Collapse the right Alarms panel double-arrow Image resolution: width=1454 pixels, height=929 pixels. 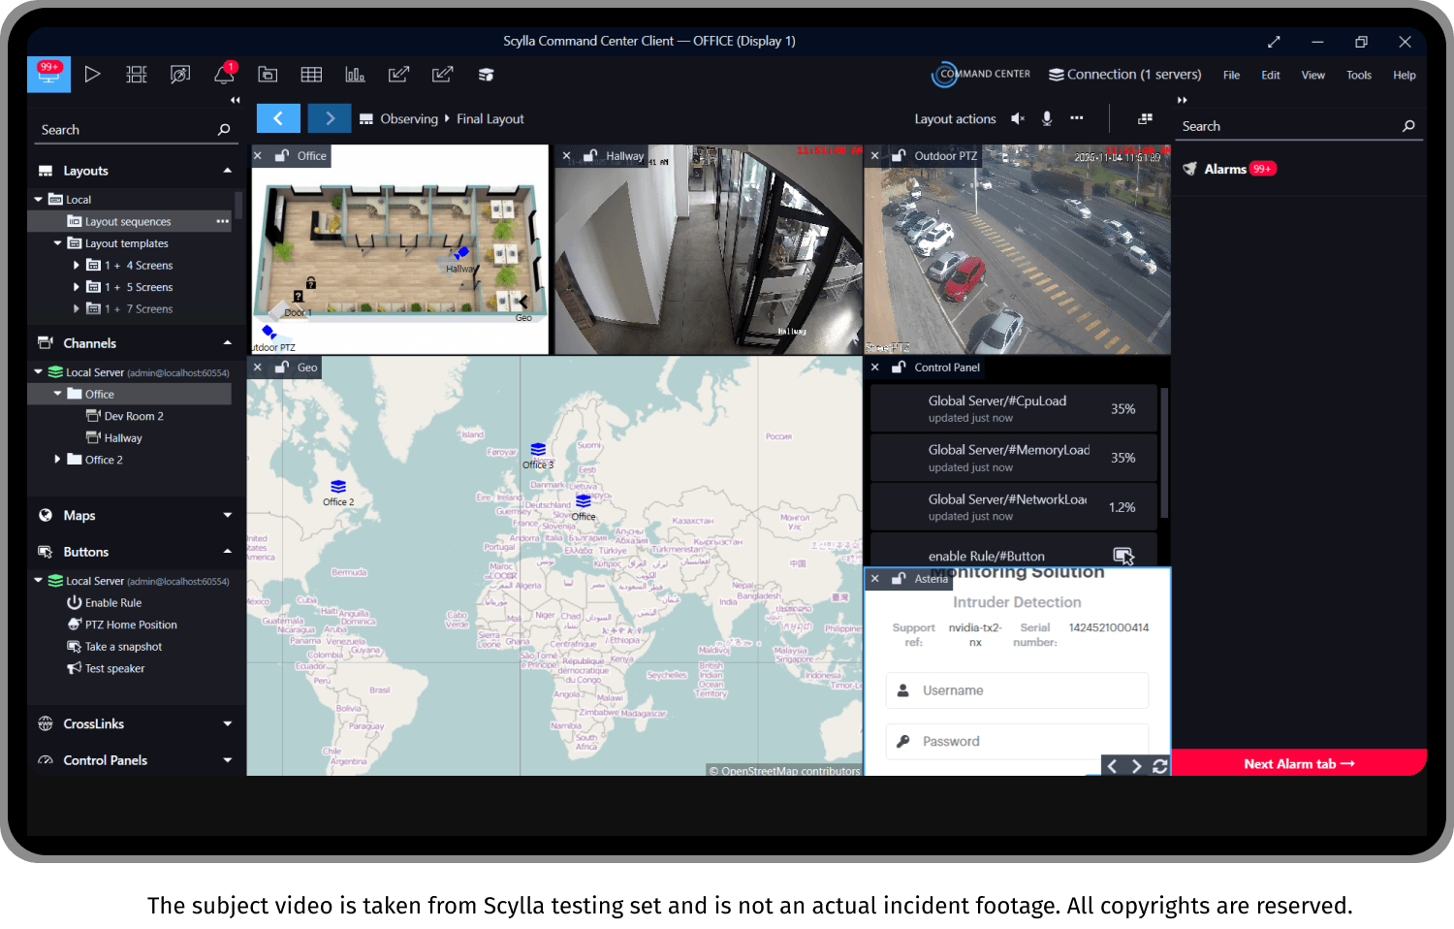[1183, 100]
